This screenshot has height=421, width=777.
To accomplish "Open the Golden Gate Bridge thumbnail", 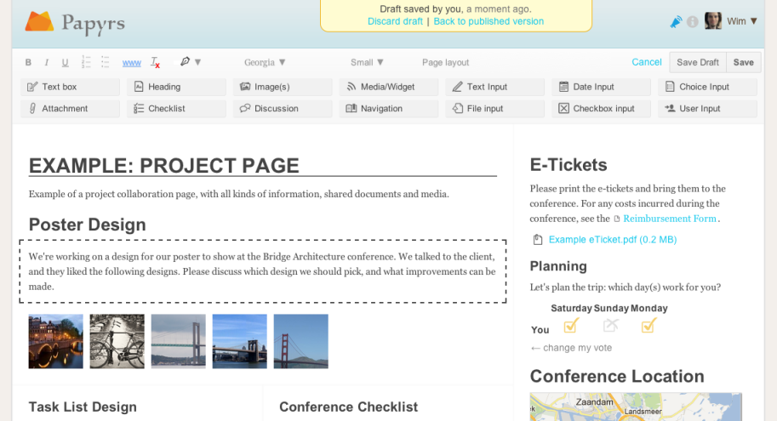I will (x=300, y=341).
